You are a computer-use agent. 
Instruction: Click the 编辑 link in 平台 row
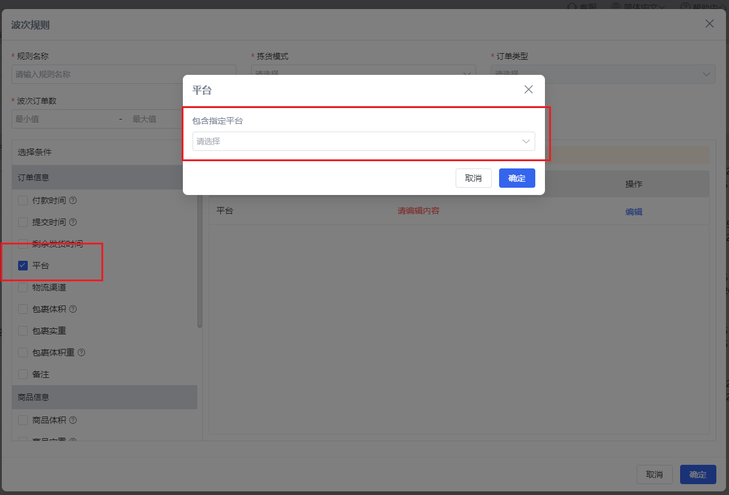634,212
